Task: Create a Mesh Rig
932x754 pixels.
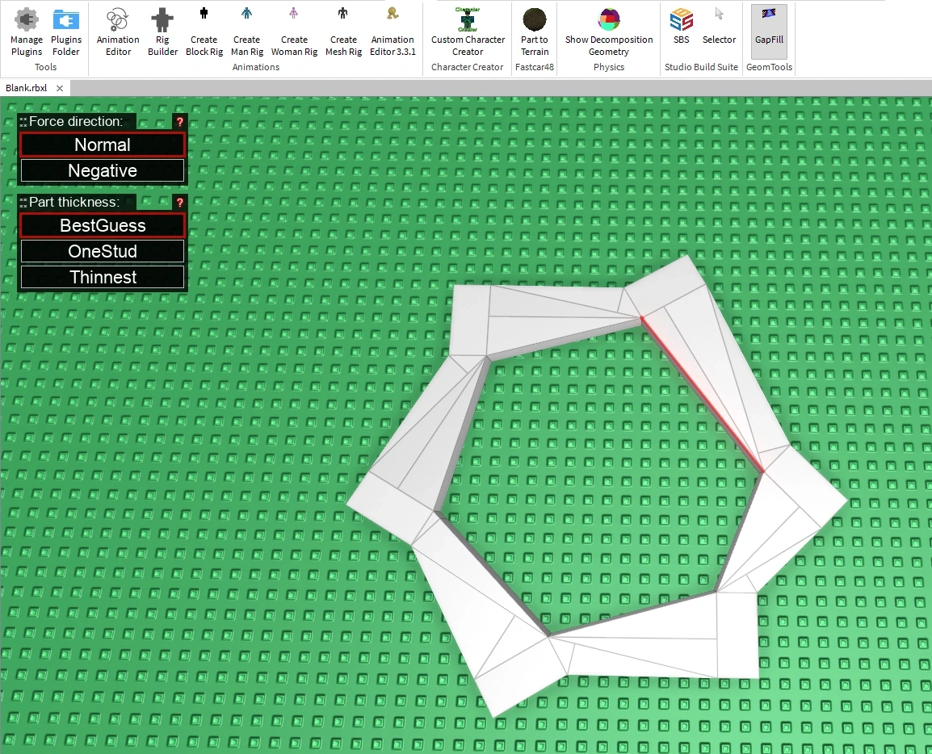Action: point(343,31)
